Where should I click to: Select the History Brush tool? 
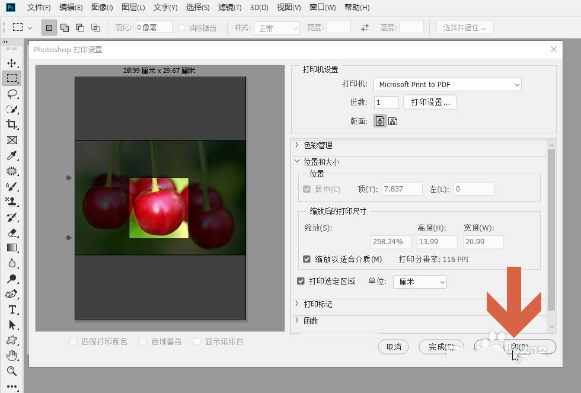pyautogui.click(x=12, y=217)
